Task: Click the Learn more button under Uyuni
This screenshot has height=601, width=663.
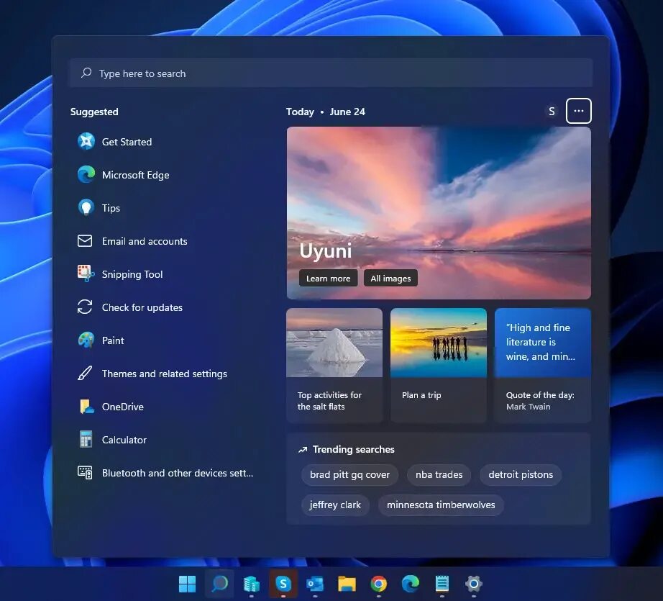Action: point(328,278)
